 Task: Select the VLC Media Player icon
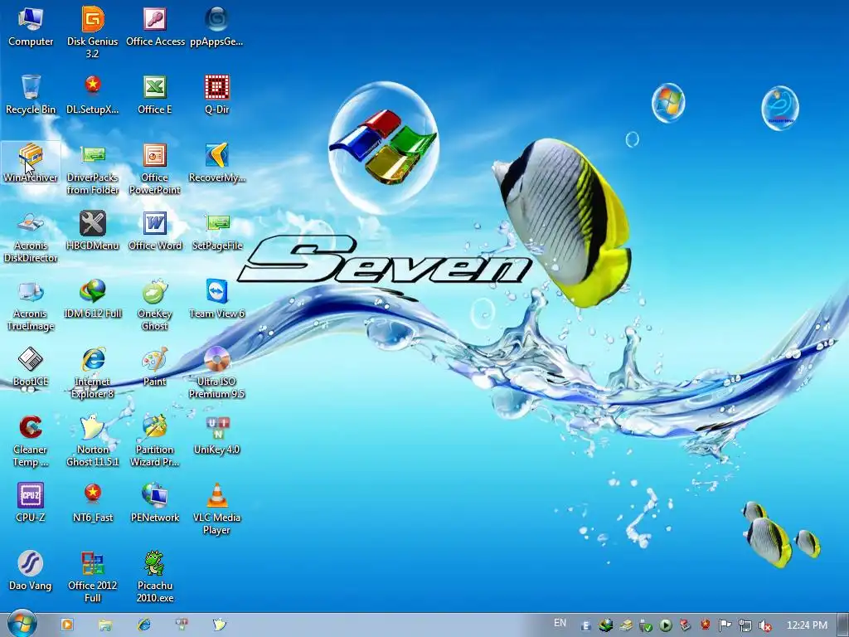[x=216, y=509]
